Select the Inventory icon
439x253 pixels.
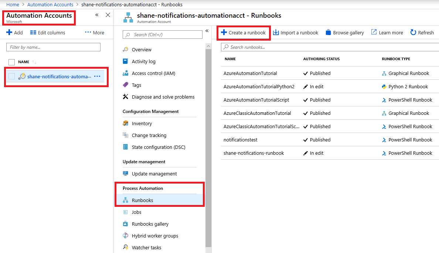[126, 123]
